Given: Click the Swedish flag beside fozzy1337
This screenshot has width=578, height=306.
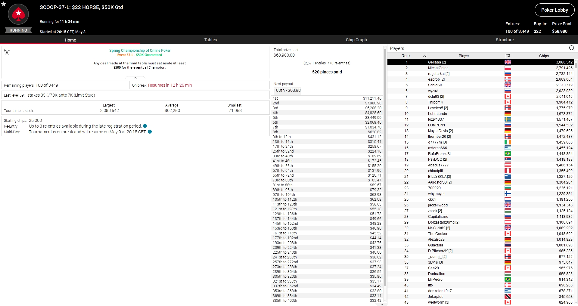Looking at the screenshot, I should pyautogui.click(x=508, y=119).
